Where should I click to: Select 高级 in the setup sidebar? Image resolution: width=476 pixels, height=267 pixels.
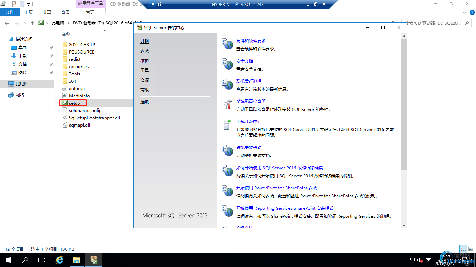(145, 90)
